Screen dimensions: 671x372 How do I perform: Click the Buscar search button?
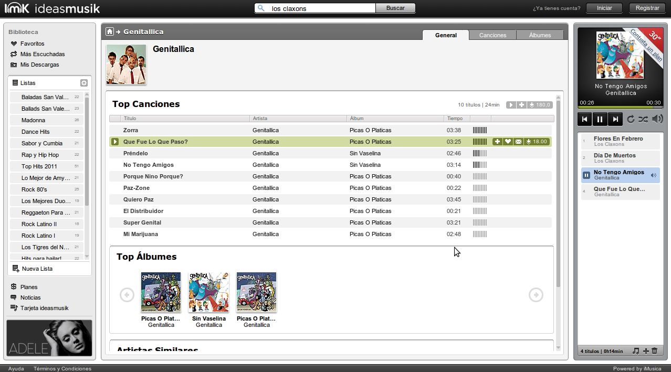395,8
